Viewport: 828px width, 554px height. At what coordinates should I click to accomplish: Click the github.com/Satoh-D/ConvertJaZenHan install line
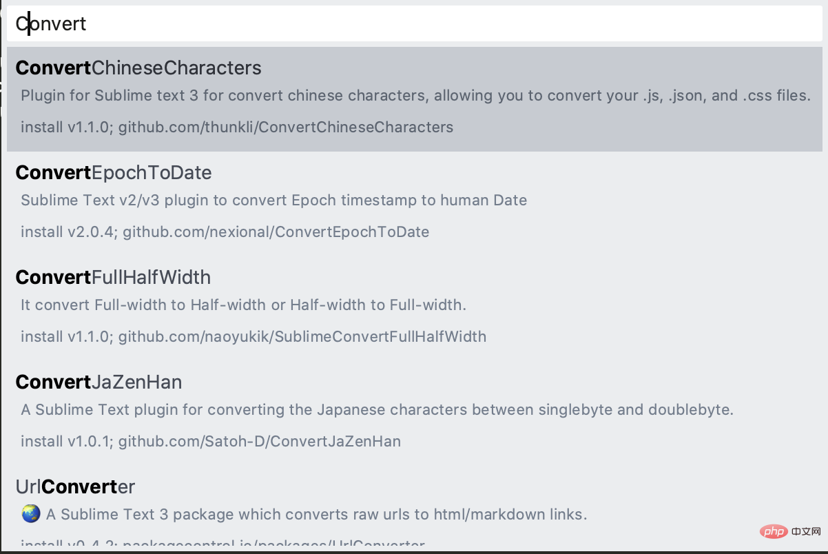click(211, 441)
